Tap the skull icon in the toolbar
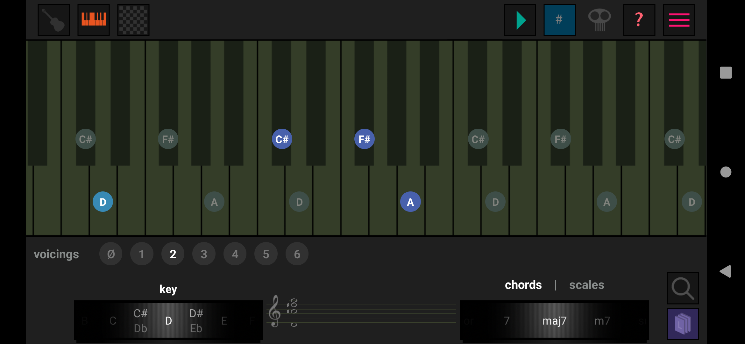Viewport: 745px width, 344px height. point(600,20)
